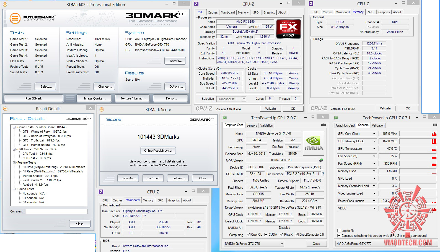Image resolution: width=440 pixels, height=252 pixels.
Task: Open the Graphics tab in the Mainboard CPU-Z window
Action: click(174, 200)
